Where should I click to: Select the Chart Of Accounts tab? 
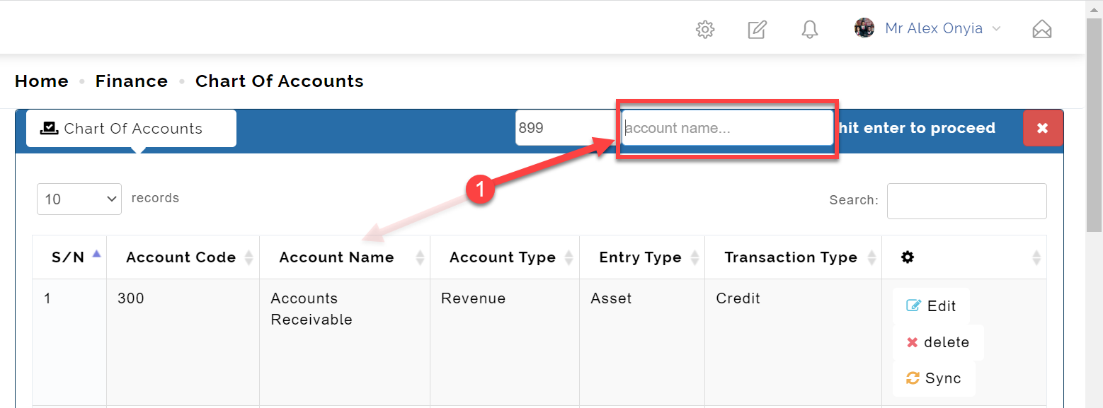coord(131,128)
